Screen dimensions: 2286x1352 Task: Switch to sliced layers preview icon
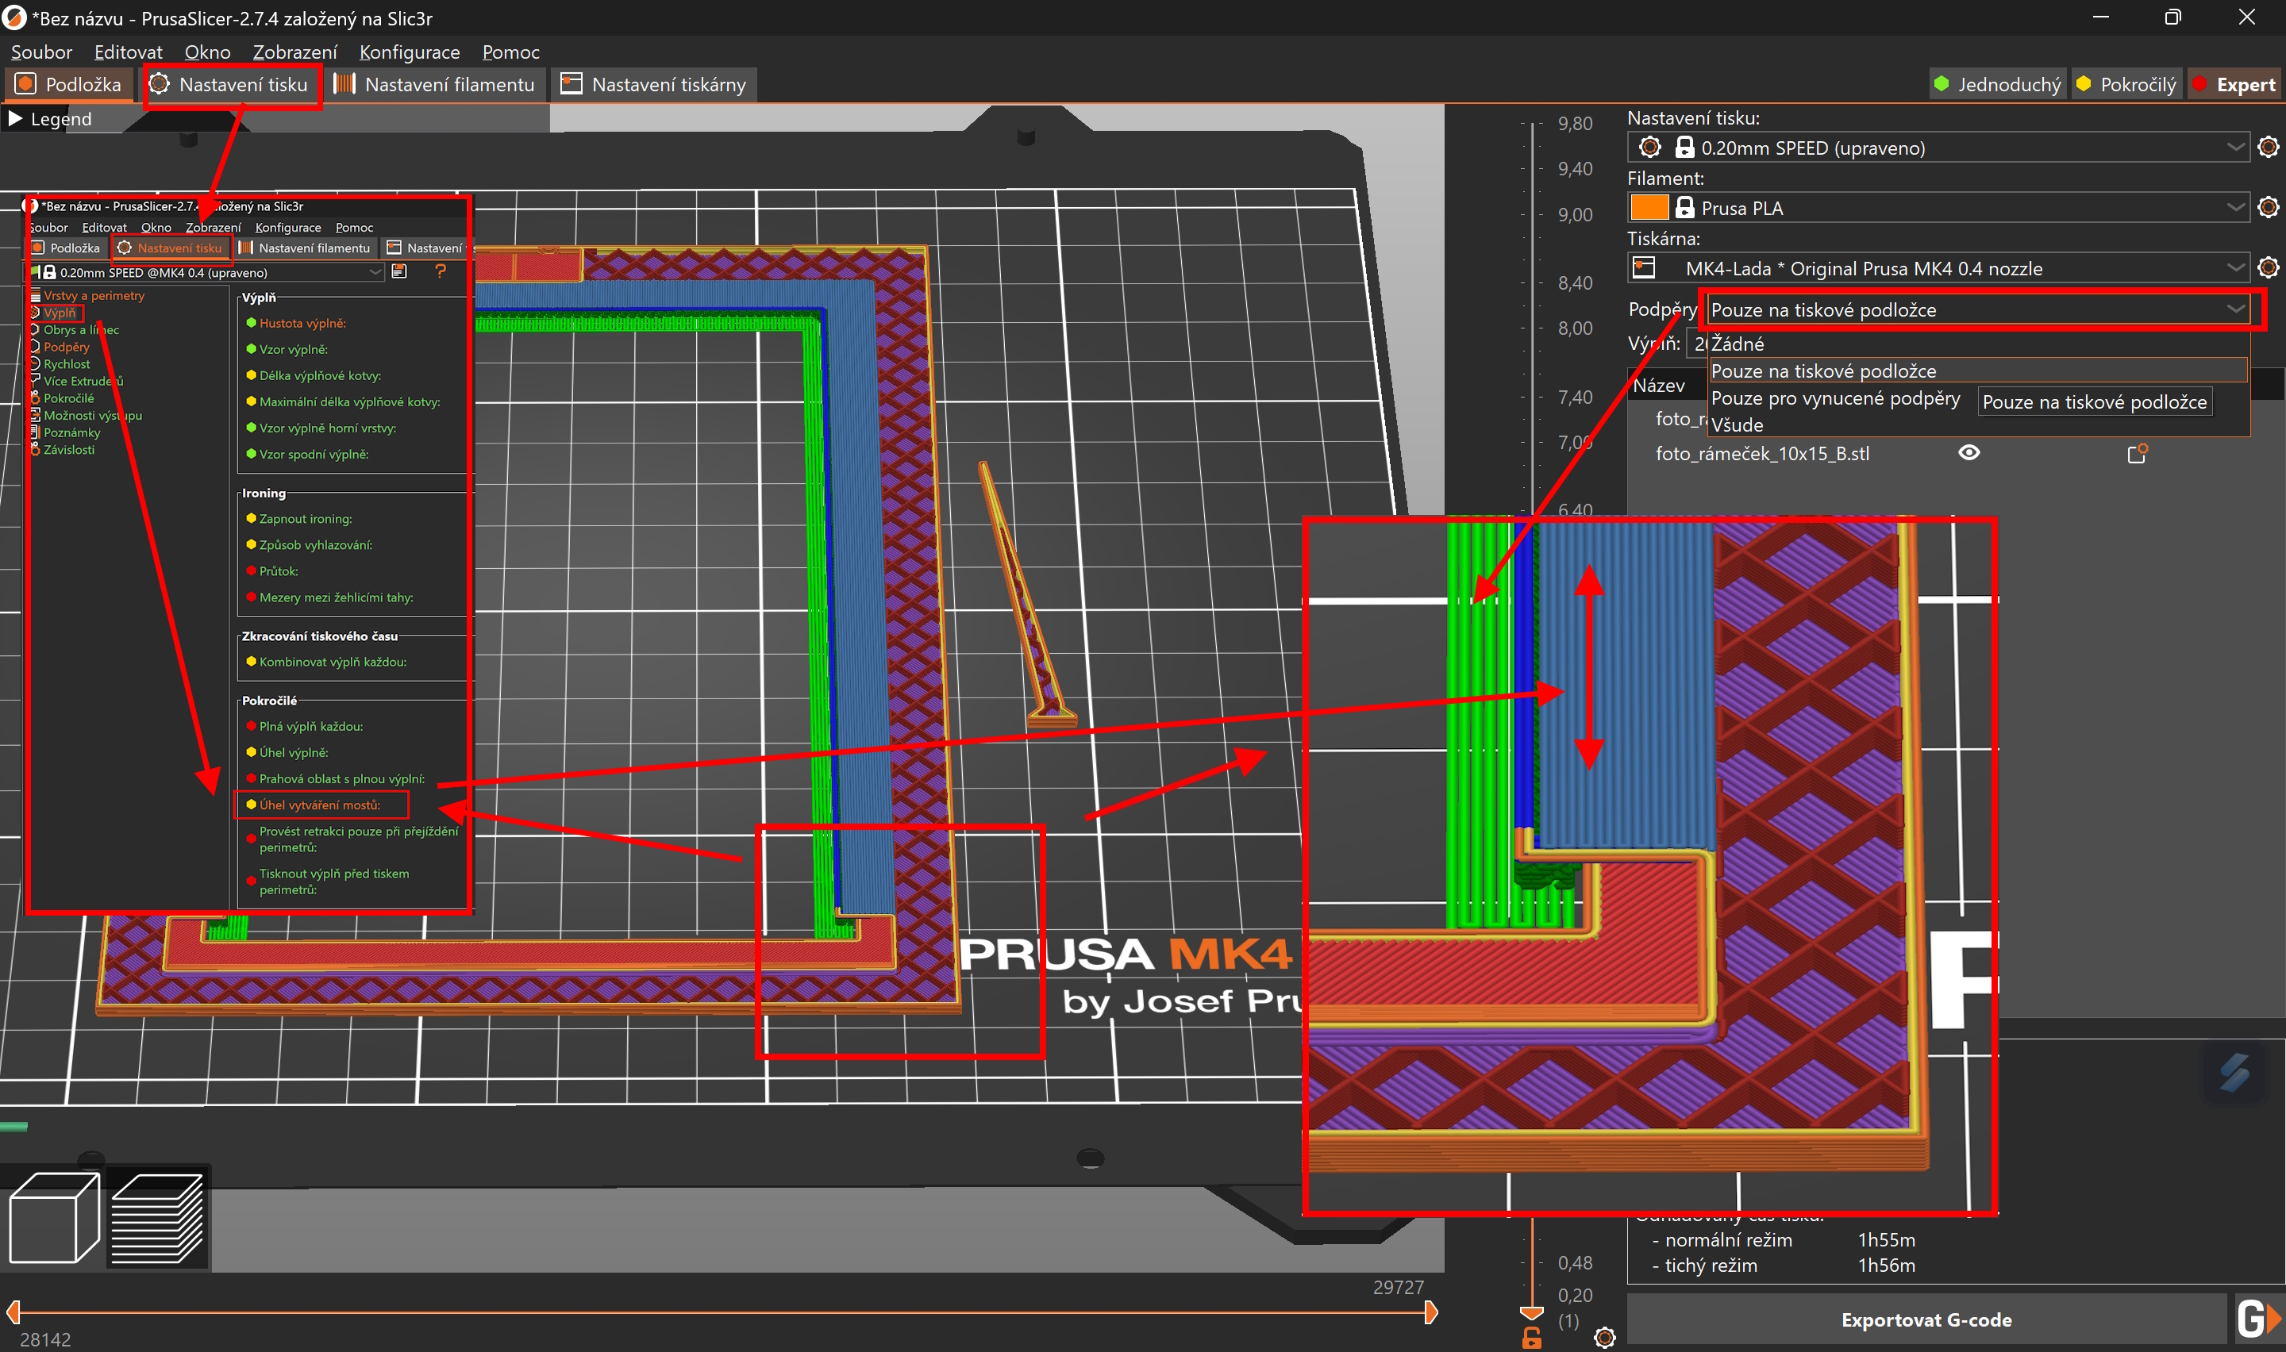pos(156,1219)
